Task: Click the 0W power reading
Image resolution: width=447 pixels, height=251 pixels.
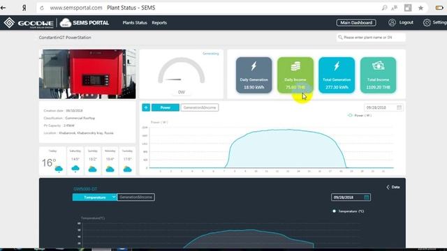Action: [182, 92]
